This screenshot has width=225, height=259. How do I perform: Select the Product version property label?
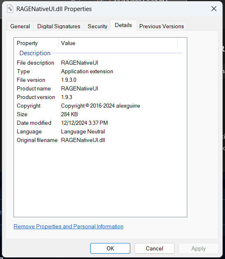(36, 97)
